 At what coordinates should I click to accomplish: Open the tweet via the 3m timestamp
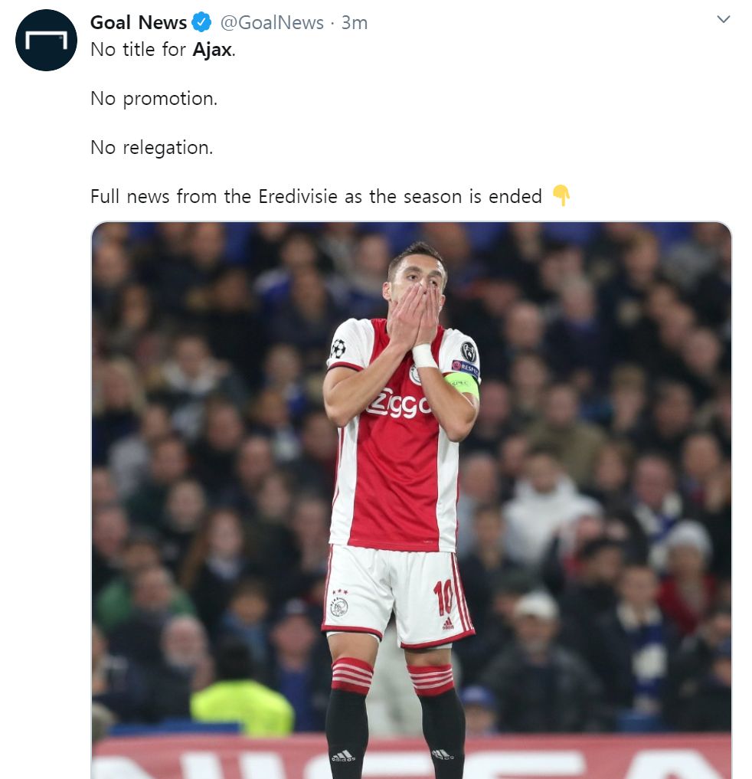(x=355, y=23)
